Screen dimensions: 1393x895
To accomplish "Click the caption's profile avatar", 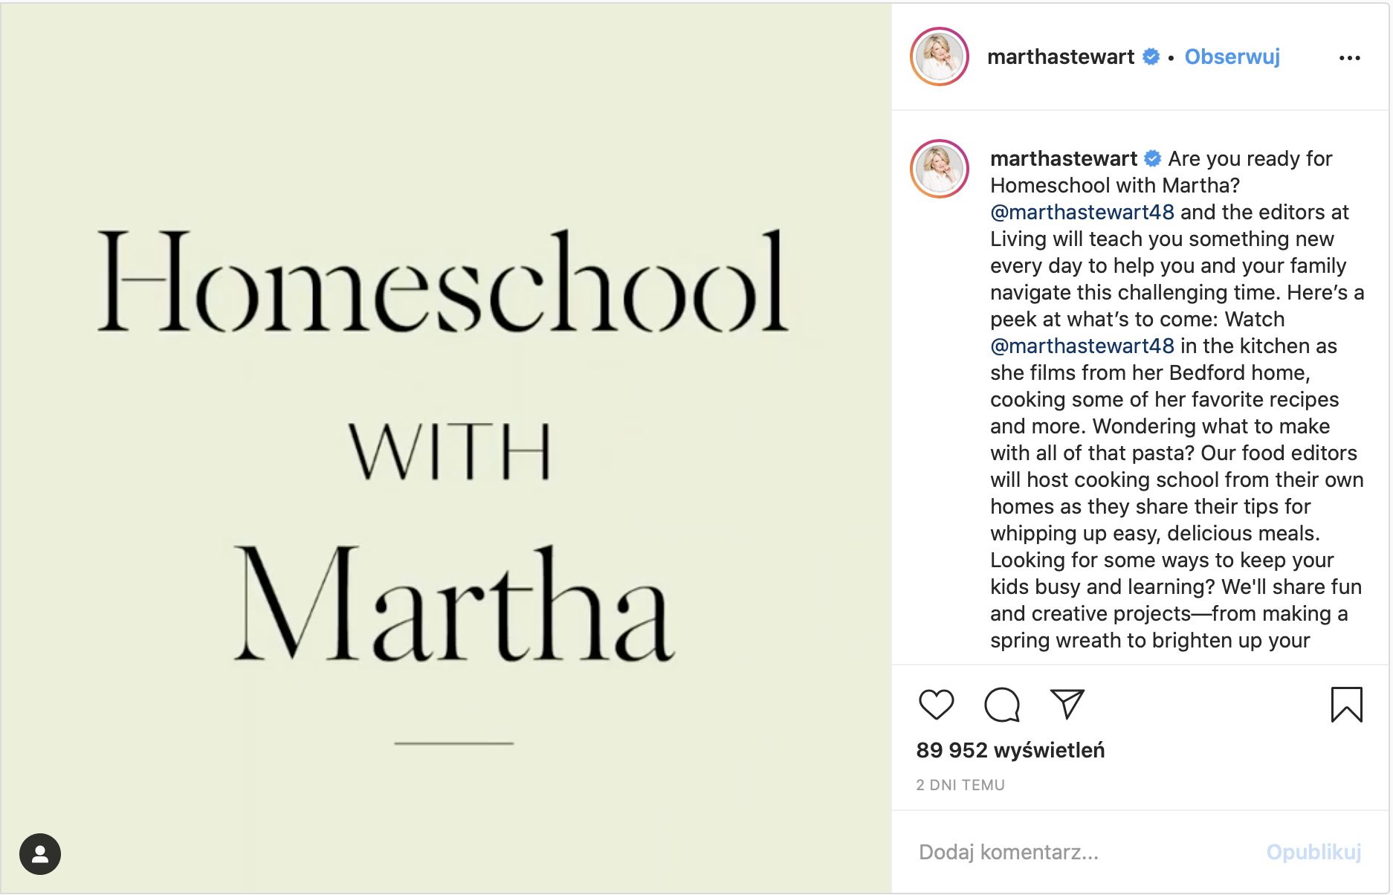I will tap(940, 169).
